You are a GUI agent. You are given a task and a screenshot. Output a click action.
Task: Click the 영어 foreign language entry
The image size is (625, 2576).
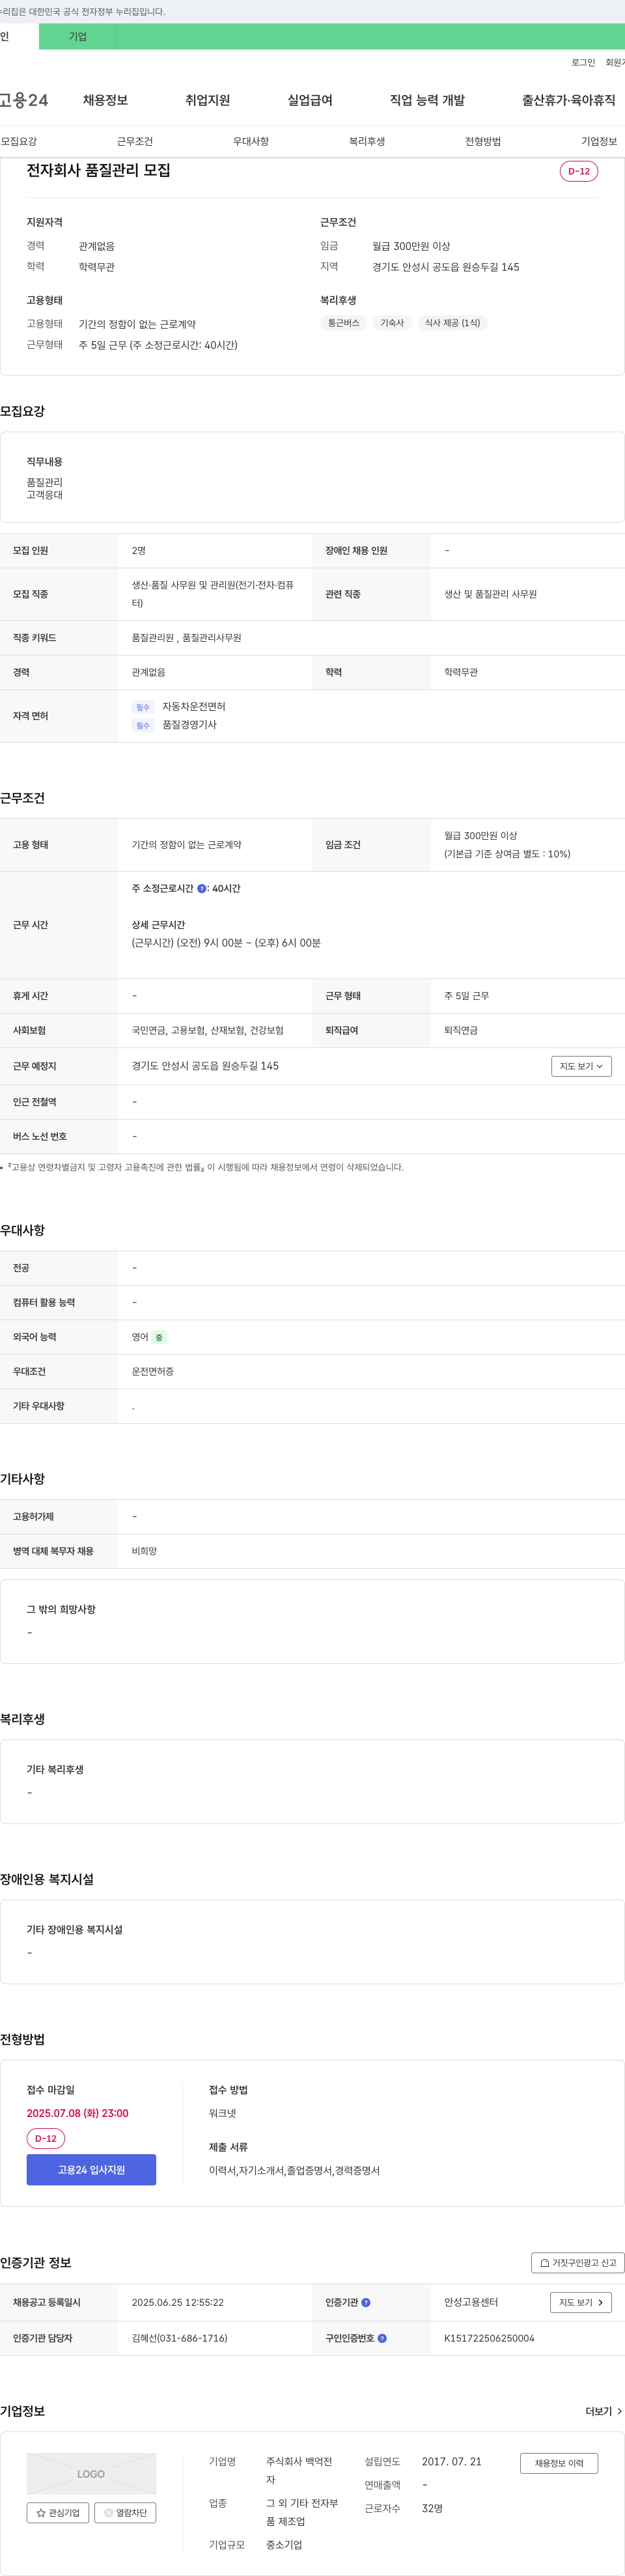coord(140,1337)
